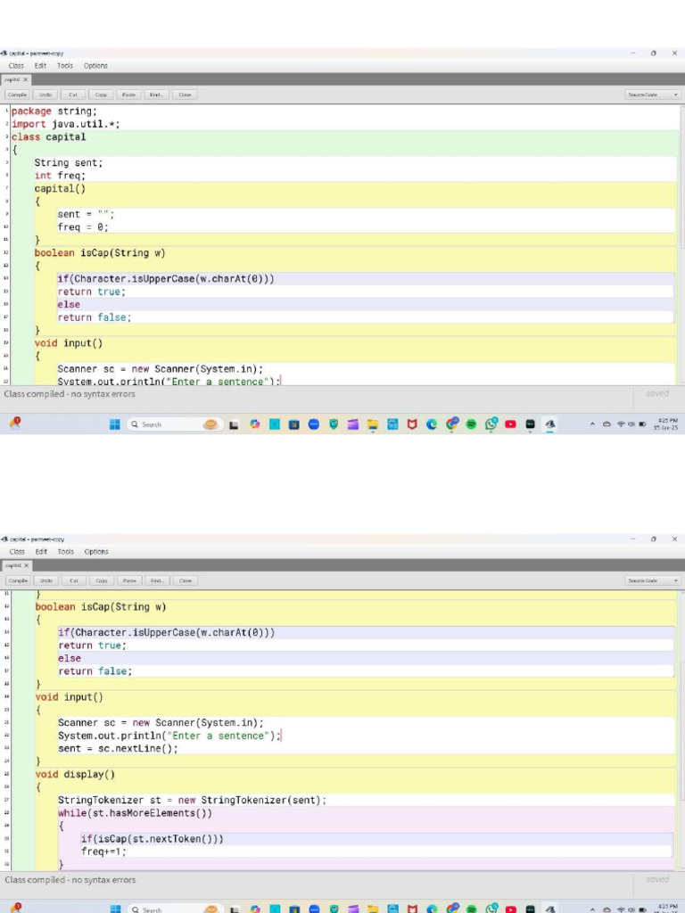Screen dimensions: 685x913
Task: Open the Edit menu in the top window
Action: click(x=40, y=66)
